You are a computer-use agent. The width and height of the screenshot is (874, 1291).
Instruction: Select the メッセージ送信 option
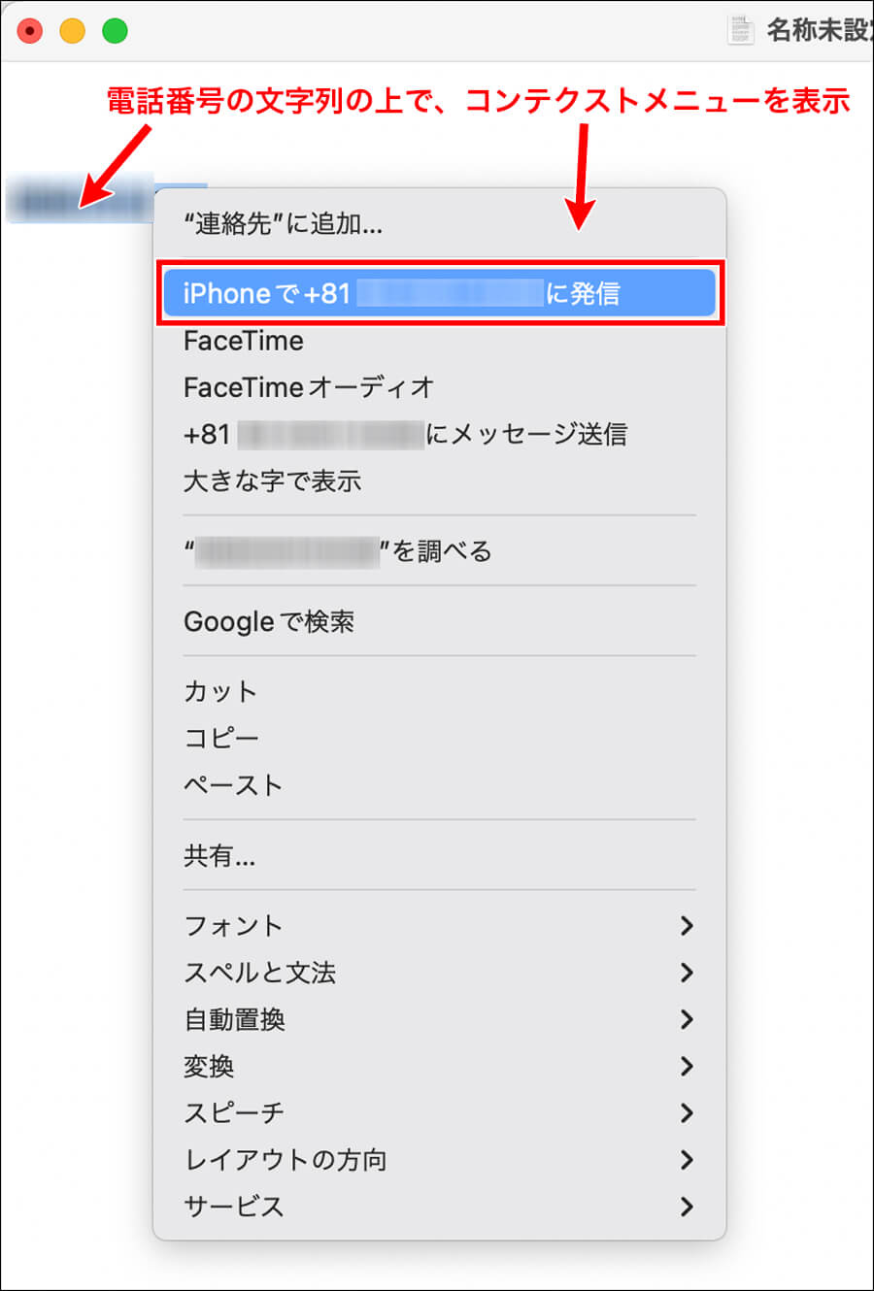(x=405, y=434)
